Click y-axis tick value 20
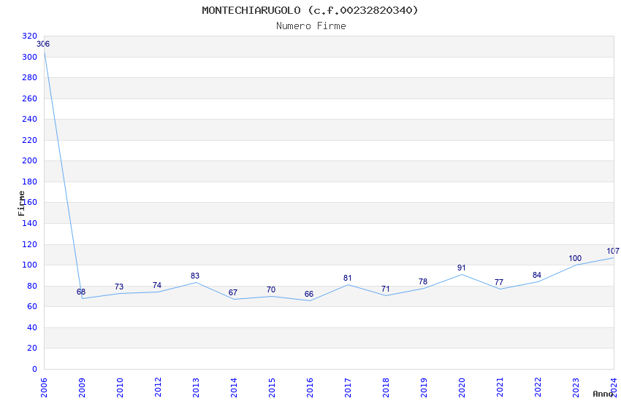The width and height of the screenshot is (621, 401). [x=32, y=348]
